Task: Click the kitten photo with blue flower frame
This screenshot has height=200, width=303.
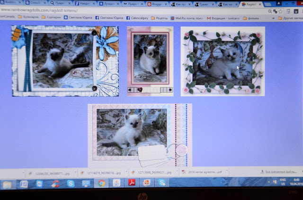Action: tap(65, 61)
